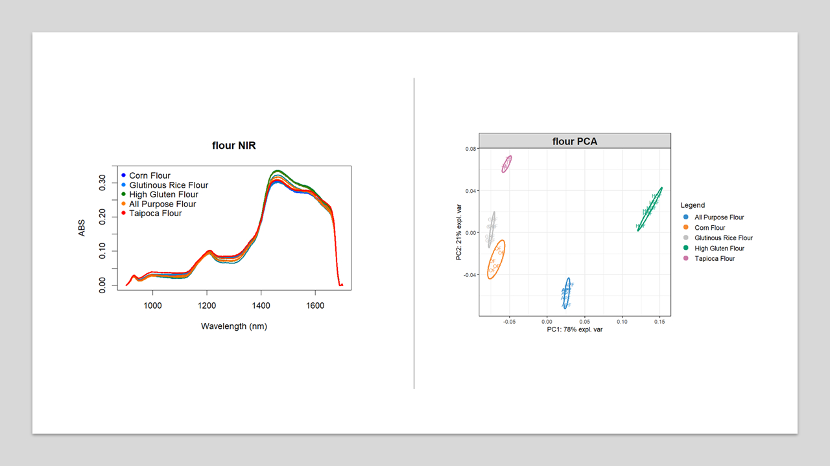Click the blue All Purpose Flour dot in PCA legend

[x=685, y=217]
